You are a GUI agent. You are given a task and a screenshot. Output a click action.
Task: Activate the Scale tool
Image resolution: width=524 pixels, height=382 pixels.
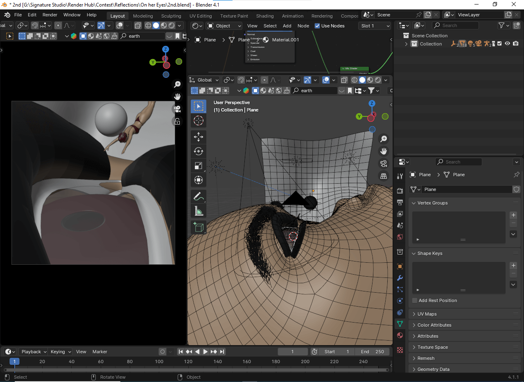[x=199, y=166]
